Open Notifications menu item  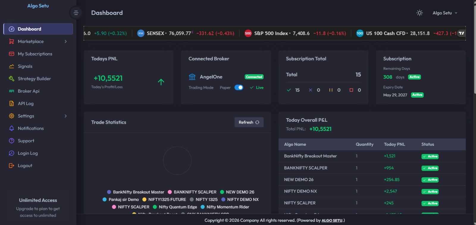coord(38,129)
